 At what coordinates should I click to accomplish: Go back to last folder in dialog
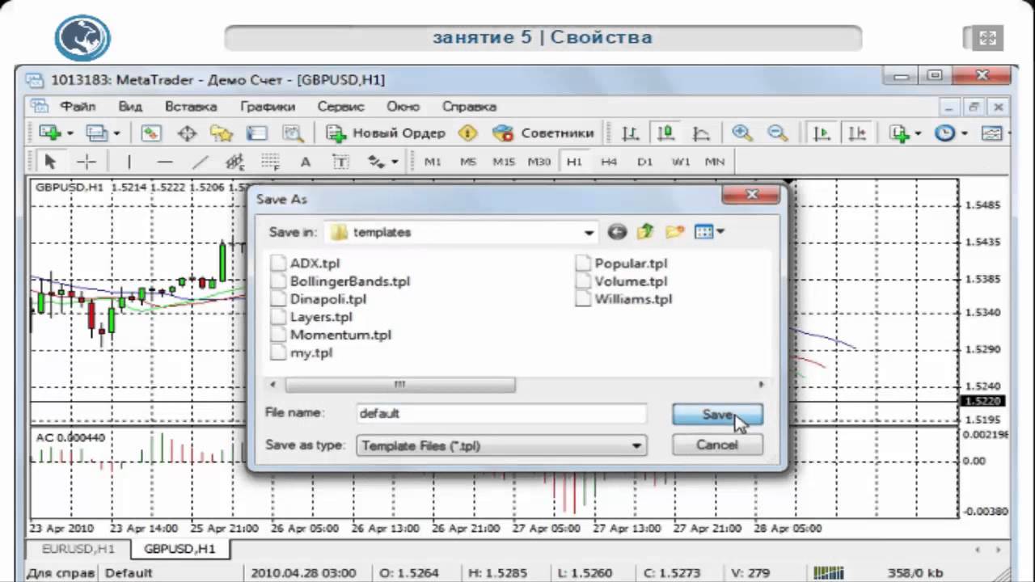(617, 232)
